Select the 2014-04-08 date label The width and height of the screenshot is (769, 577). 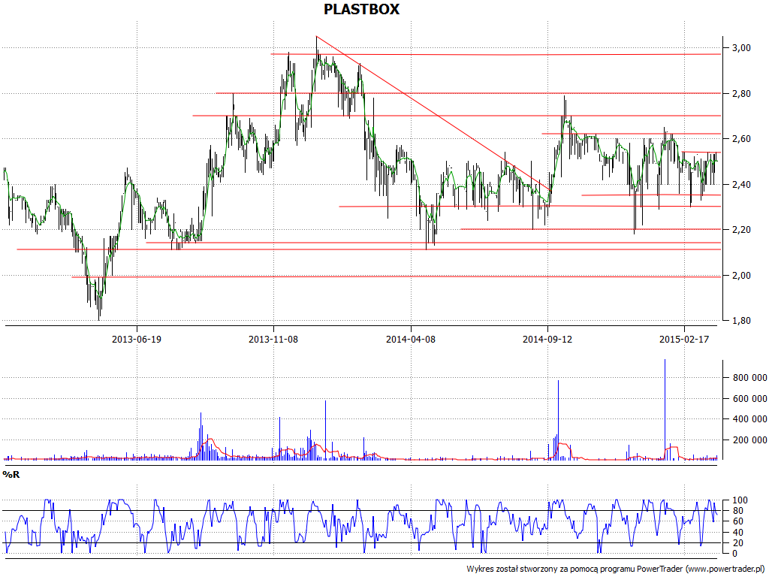pyautogui.click(x=411, y=339)
